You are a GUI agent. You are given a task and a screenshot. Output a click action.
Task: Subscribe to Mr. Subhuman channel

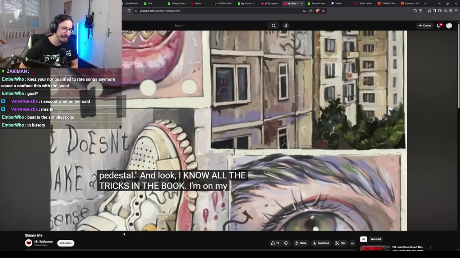pos(66,243)
